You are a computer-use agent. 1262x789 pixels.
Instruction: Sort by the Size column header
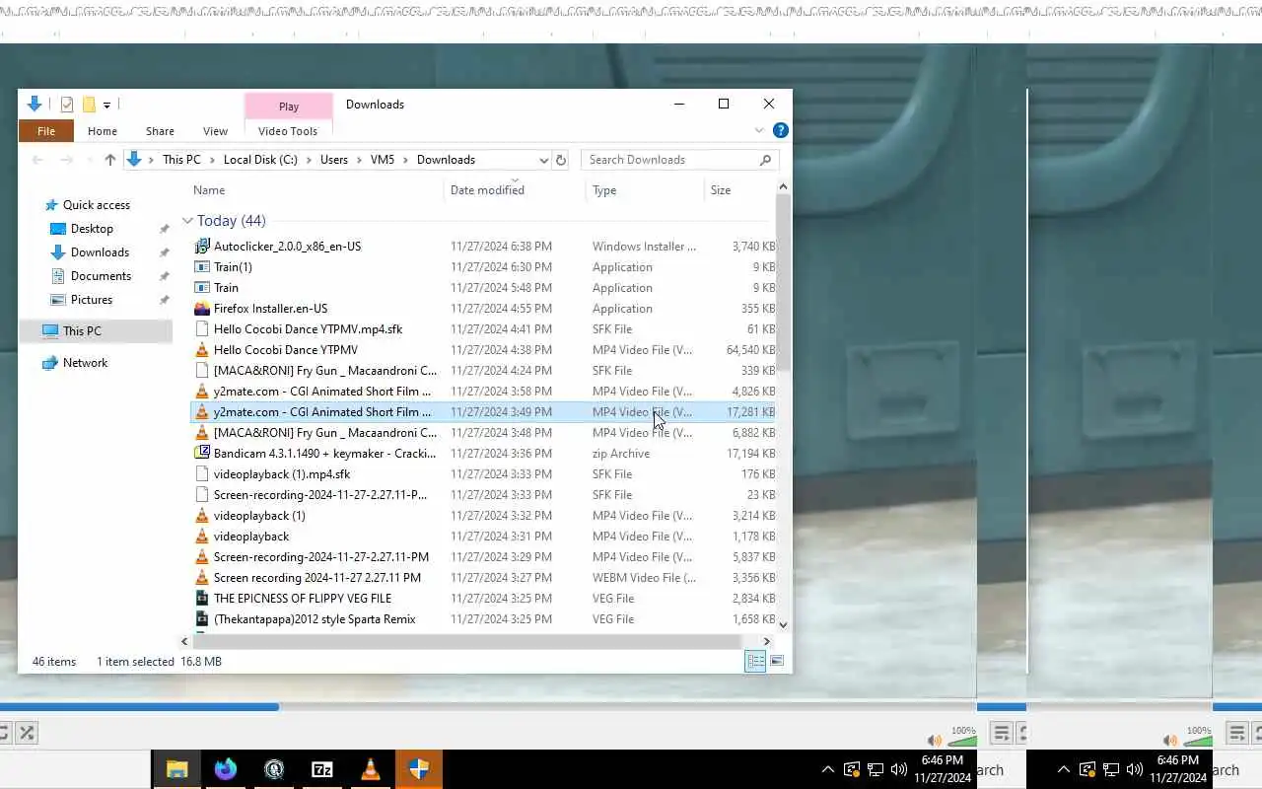(721, 190)
